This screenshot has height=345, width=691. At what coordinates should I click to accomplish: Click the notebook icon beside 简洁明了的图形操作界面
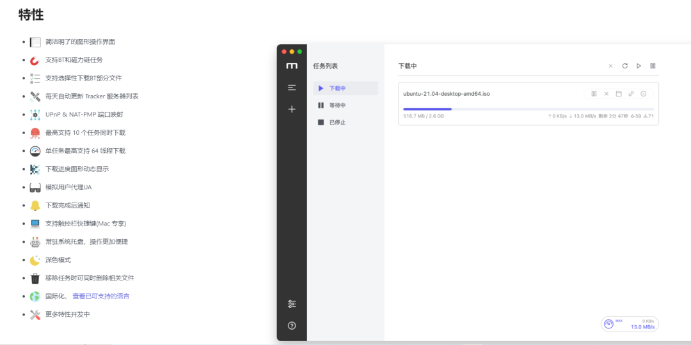[35, 42]
